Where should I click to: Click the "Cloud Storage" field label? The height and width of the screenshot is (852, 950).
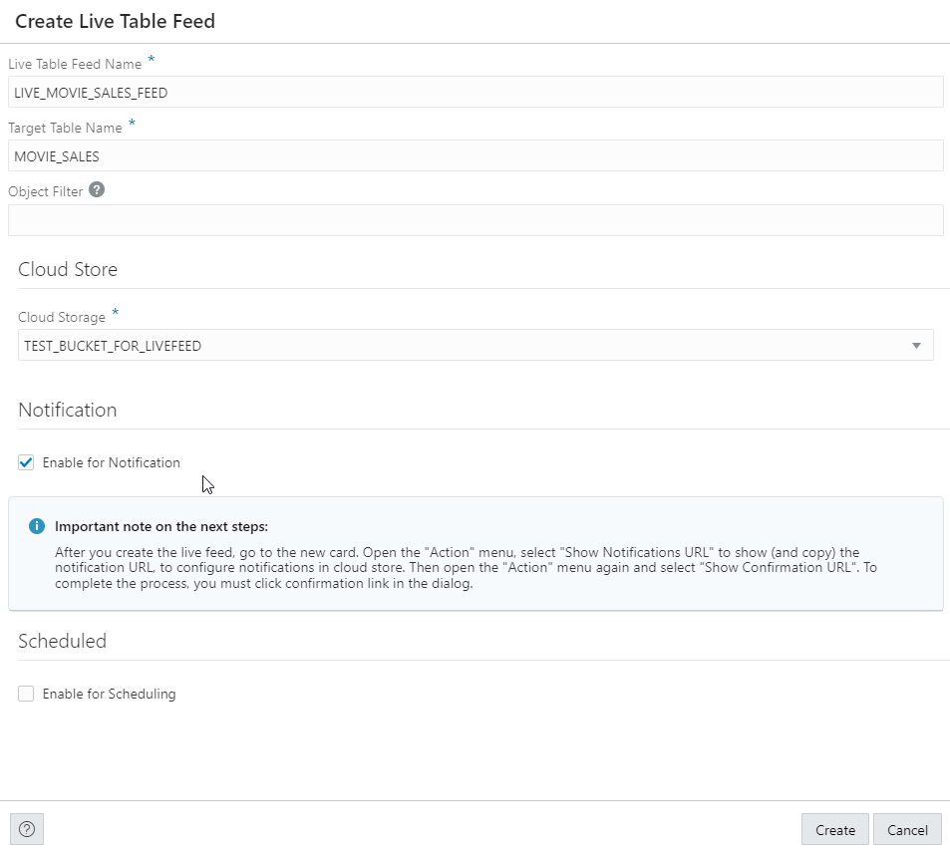[x=62, y=317]
